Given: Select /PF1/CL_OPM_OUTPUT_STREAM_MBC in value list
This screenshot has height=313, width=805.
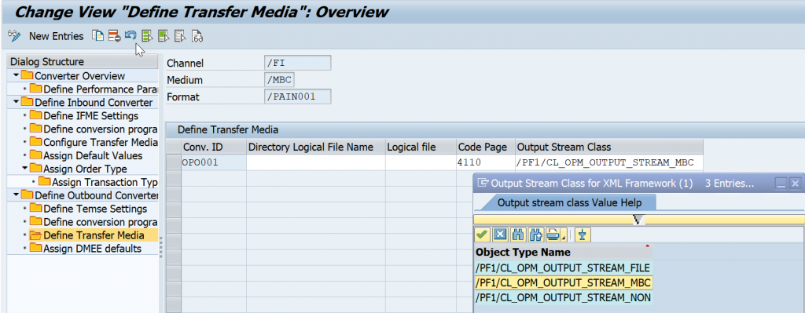Looking at the screenshot, I should point(563,282).
